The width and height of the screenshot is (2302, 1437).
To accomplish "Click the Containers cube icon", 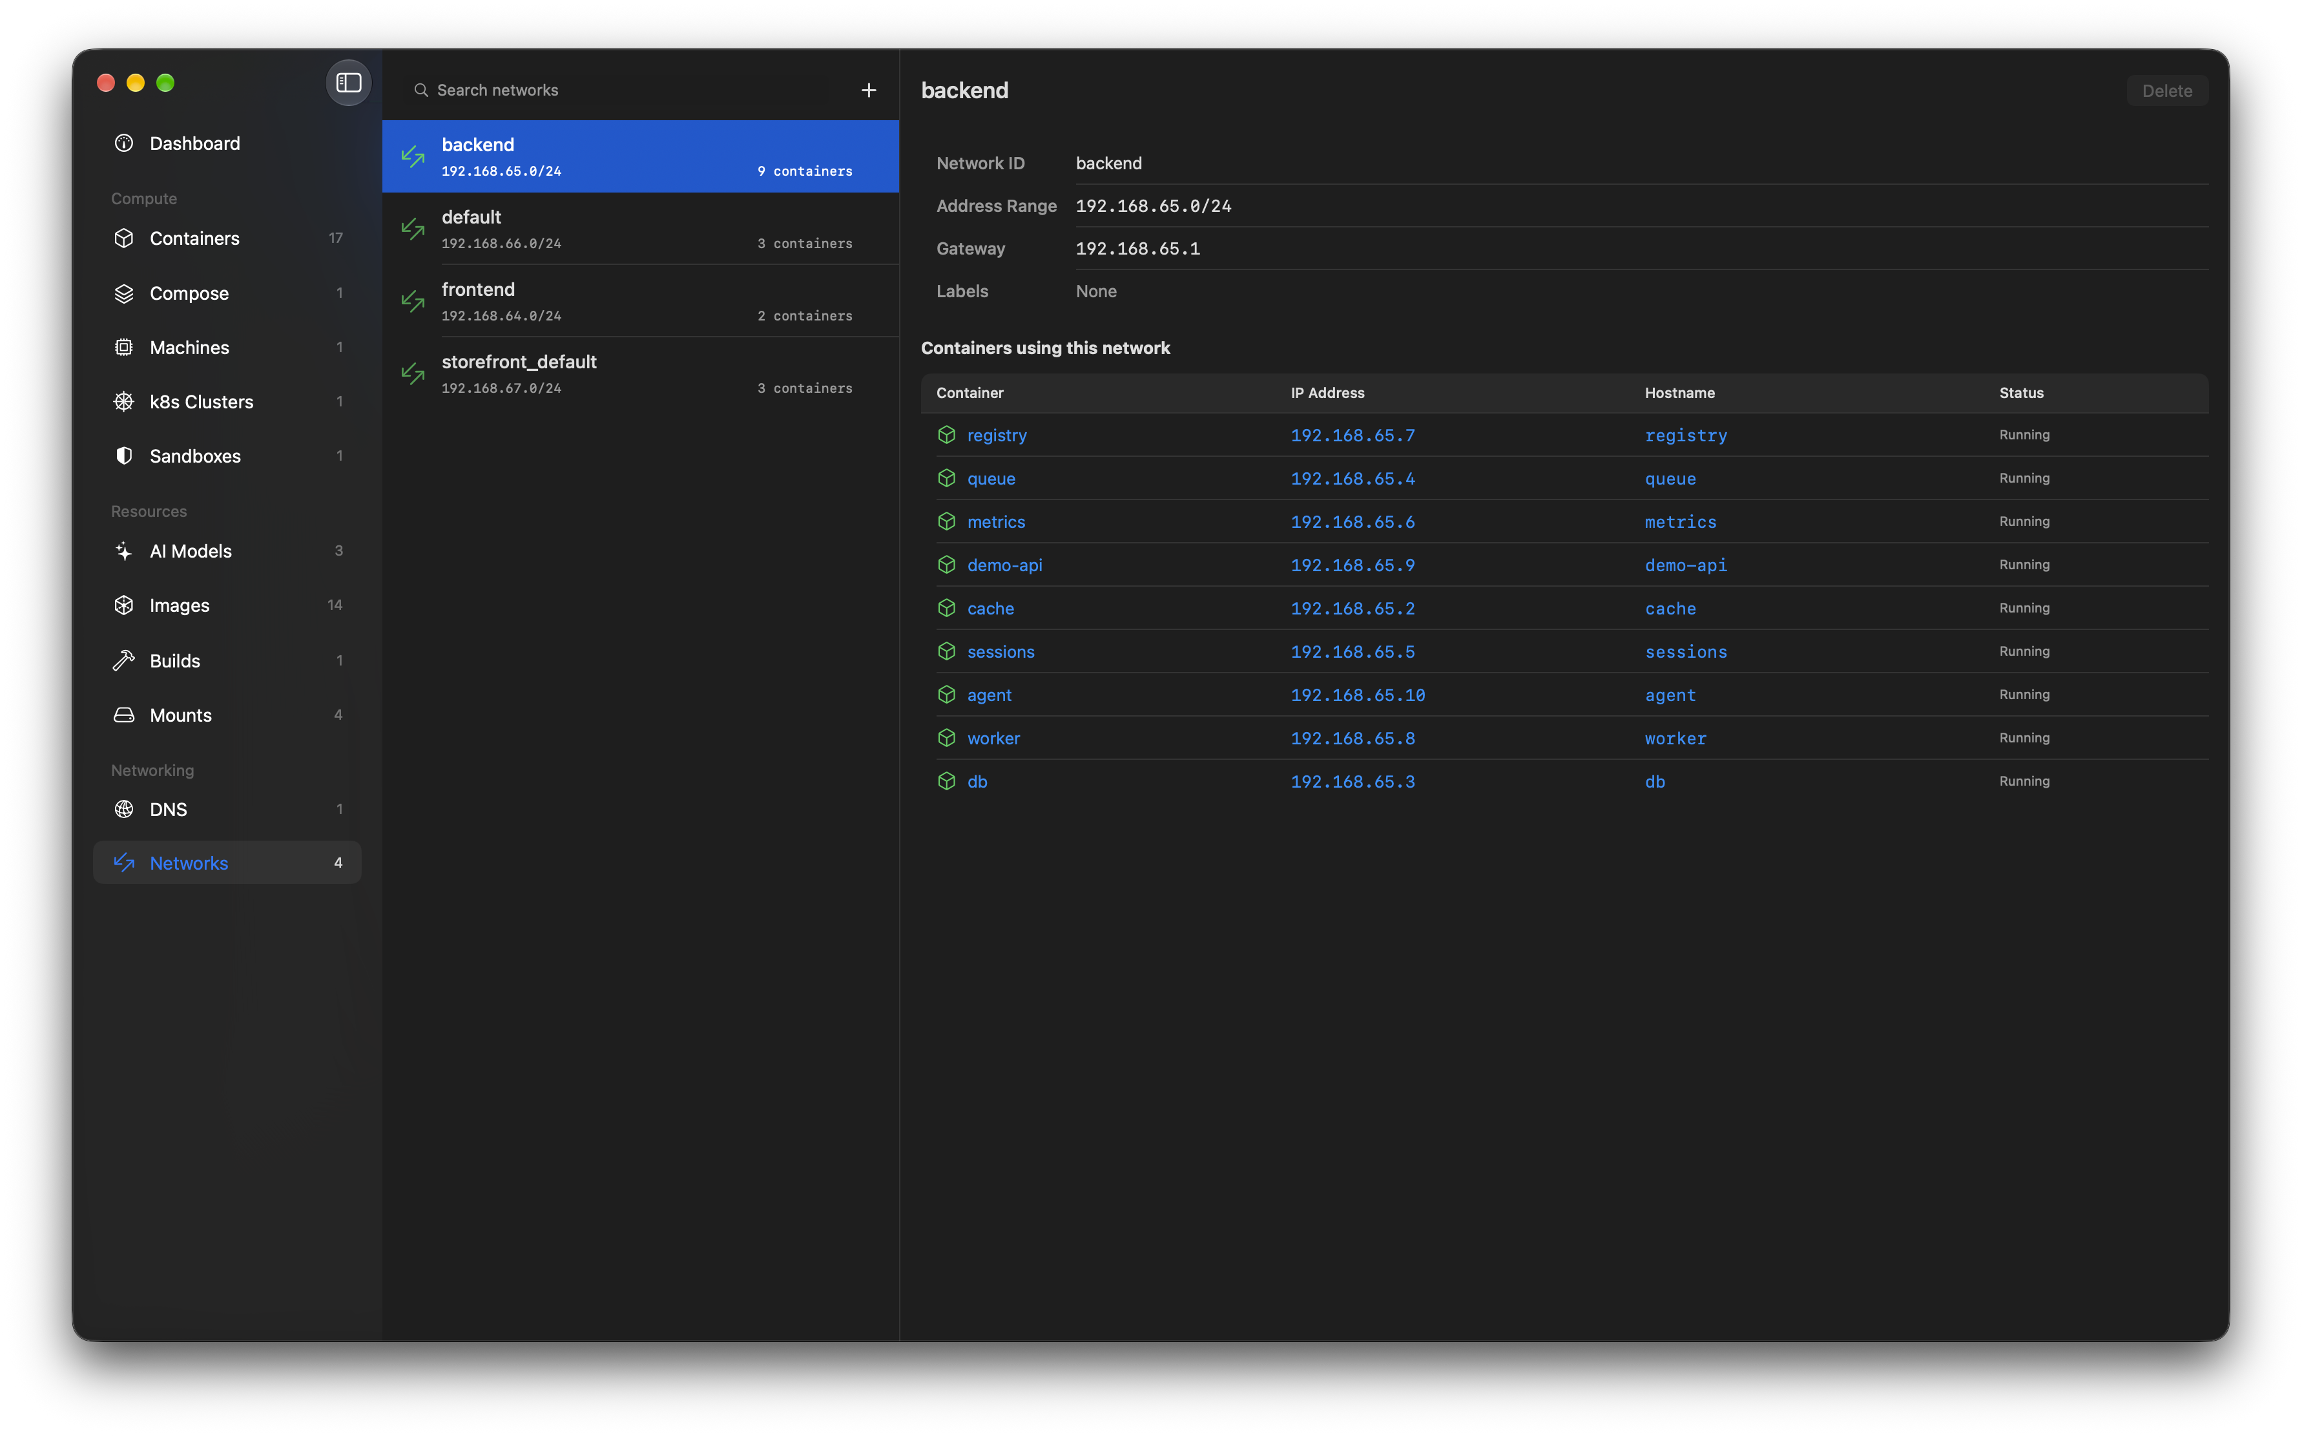I will pos(125,238).
